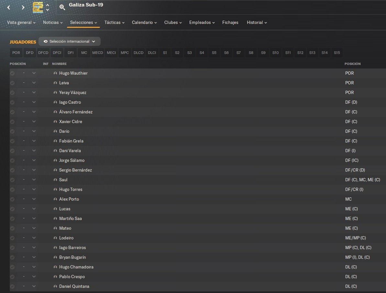The image size is (386, 293).
Task: Open the Tácticas menu
Action: [x=114, y=22]
